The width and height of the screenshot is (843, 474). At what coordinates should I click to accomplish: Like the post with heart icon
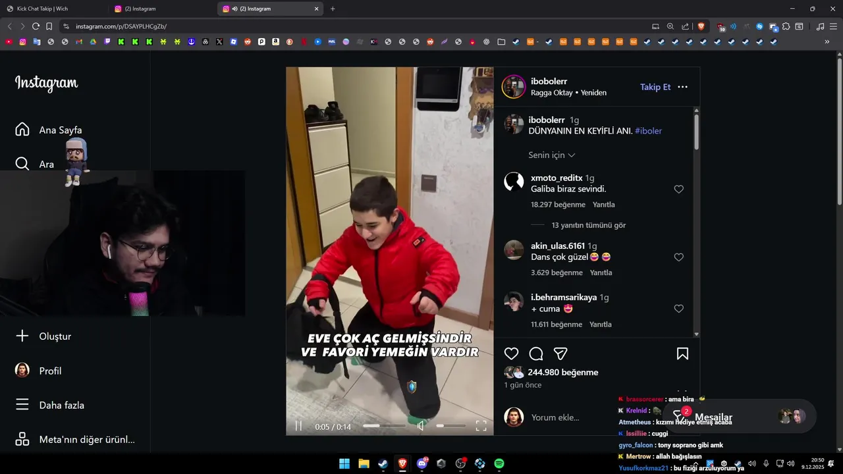click(x=512, y=354)
